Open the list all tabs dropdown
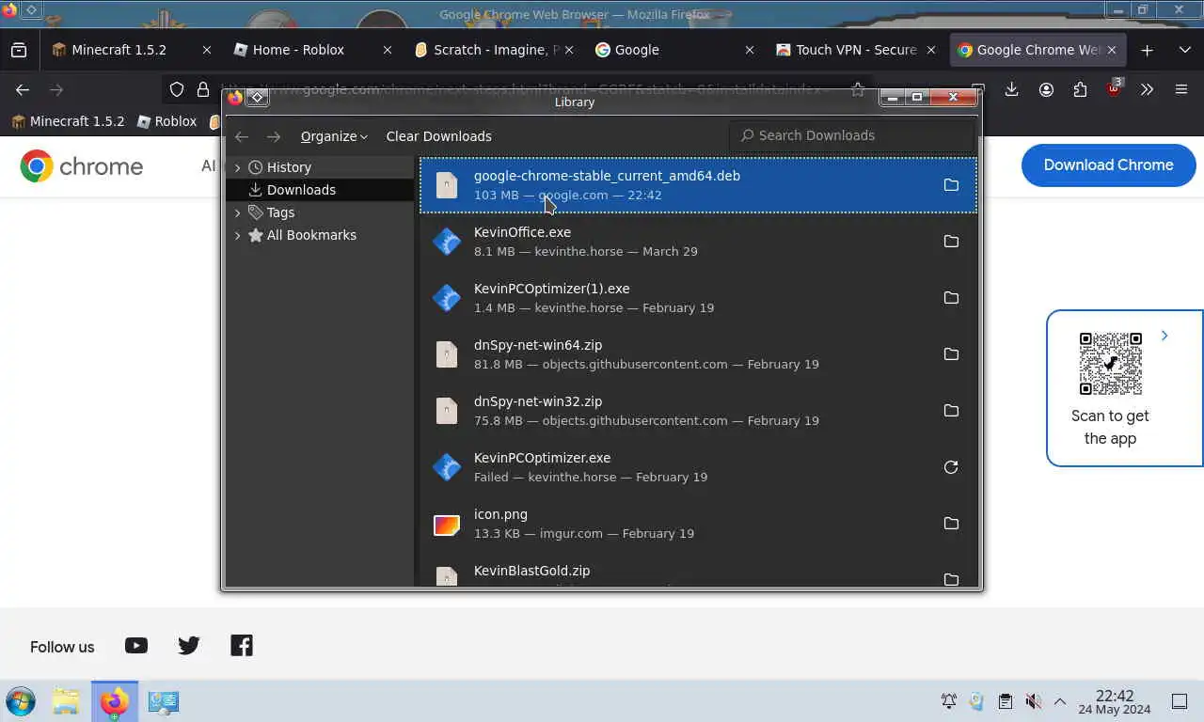The image size is (1204, 722). 1184,50
